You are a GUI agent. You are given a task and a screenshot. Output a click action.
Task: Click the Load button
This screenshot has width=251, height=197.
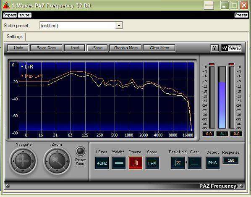pos(75,48)
